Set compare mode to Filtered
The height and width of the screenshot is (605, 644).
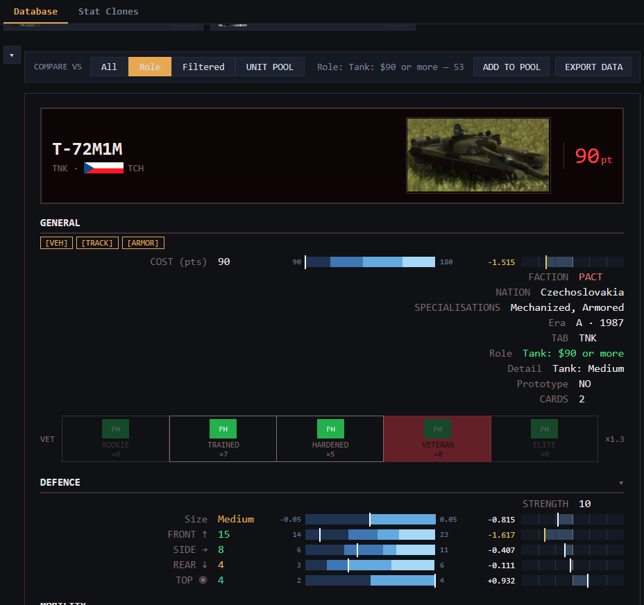pos(203,67)
